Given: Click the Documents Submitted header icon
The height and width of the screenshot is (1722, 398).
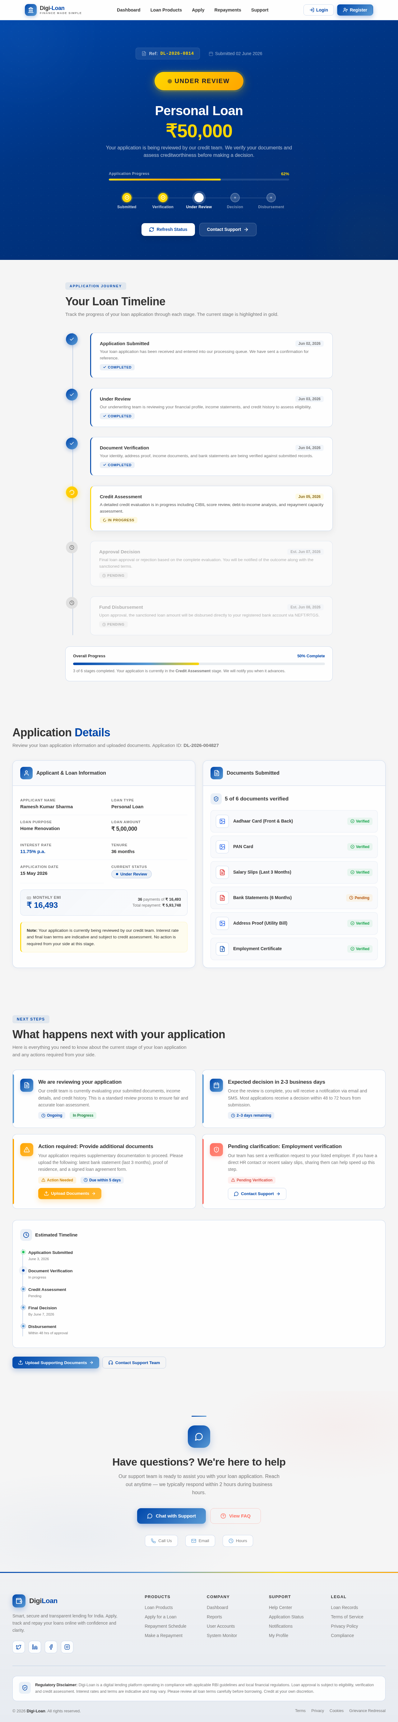Looking at the screenshot, I should tap(216, 773).
